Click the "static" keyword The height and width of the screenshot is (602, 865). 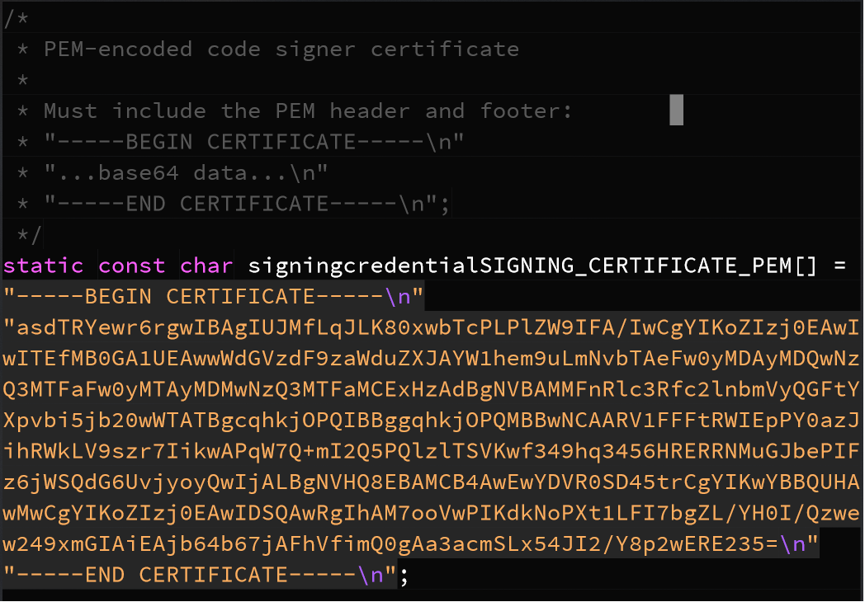point(44,266)
